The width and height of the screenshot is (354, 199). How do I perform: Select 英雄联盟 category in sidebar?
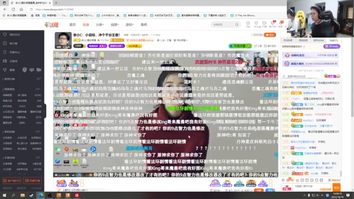tap(8, 95)
